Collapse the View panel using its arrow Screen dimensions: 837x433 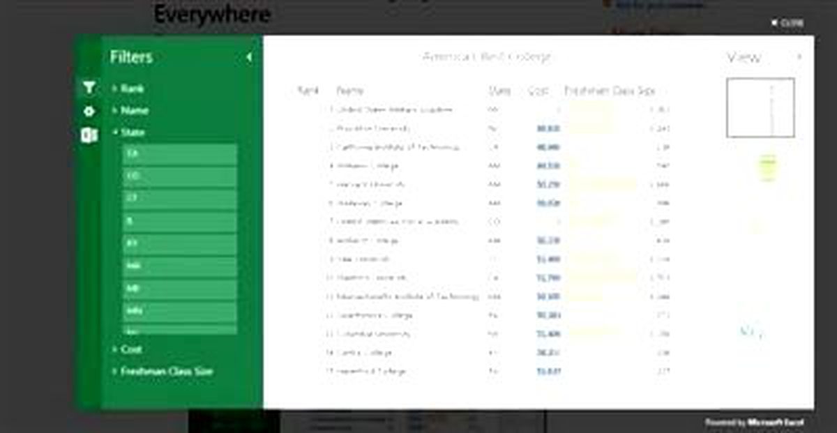(799, 57)
